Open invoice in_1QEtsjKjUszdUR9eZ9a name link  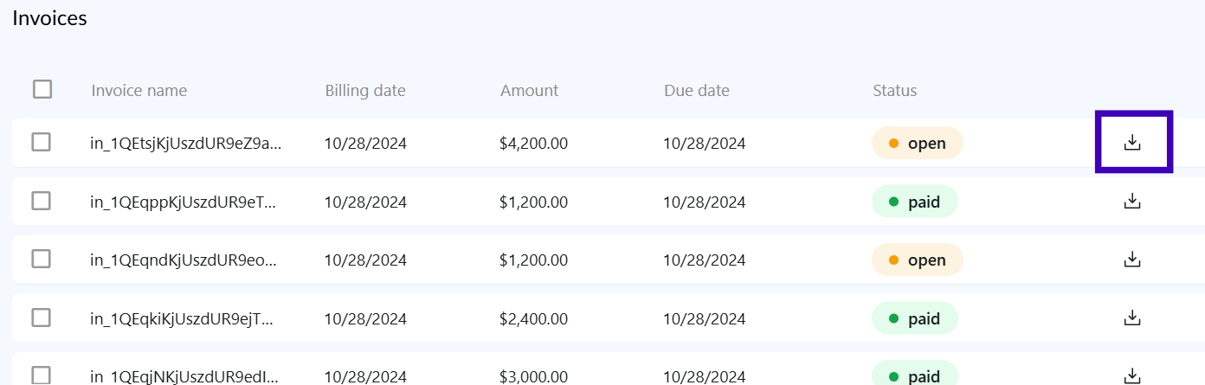(x=186, y=144)
